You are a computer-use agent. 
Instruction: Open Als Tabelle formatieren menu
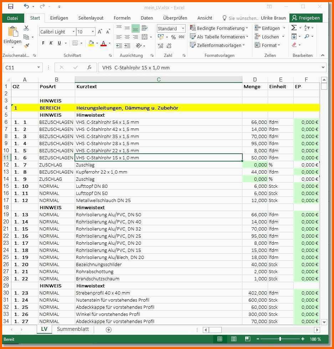(219, 37)
